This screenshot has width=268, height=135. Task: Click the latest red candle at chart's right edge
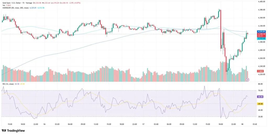pyautogui.click(x=248, y=34)
